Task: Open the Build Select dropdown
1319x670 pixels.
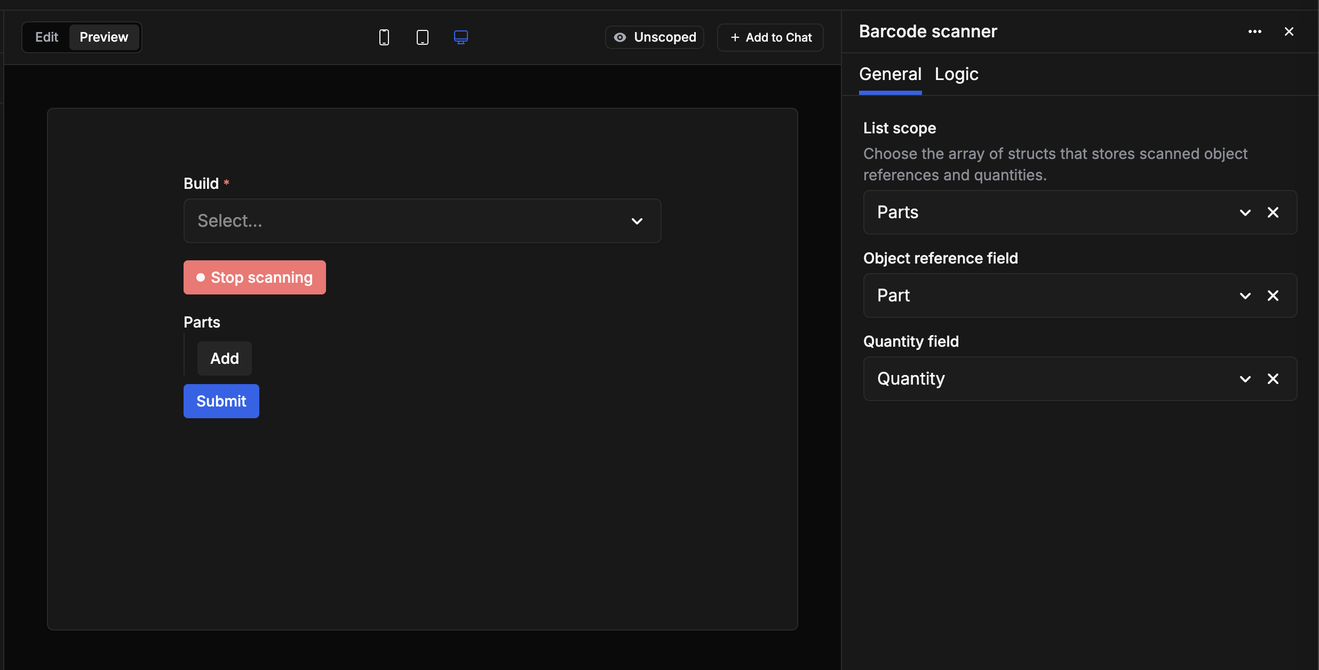Action: click(422, 221)
